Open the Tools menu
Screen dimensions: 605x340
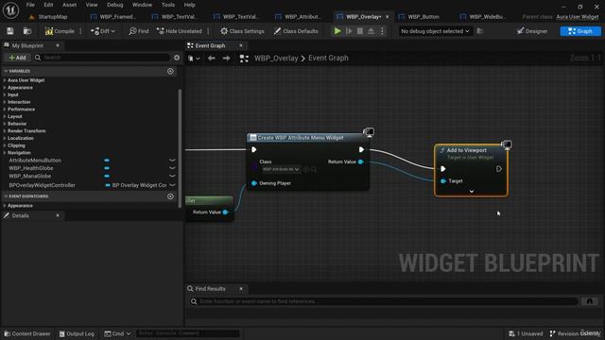point(168,5)
